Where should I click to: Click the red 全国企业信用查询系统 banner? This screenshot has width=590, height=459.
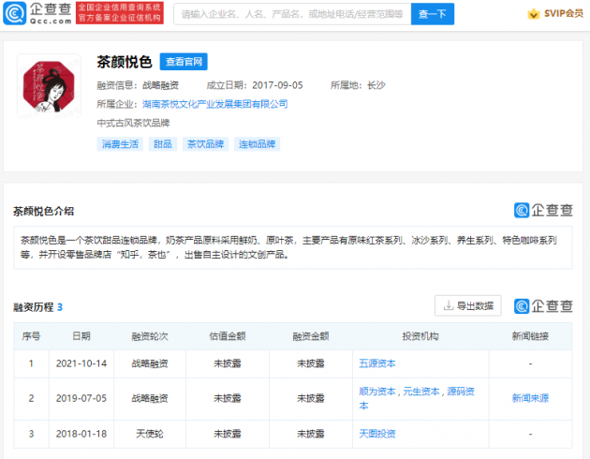click(x=120, y=13)
